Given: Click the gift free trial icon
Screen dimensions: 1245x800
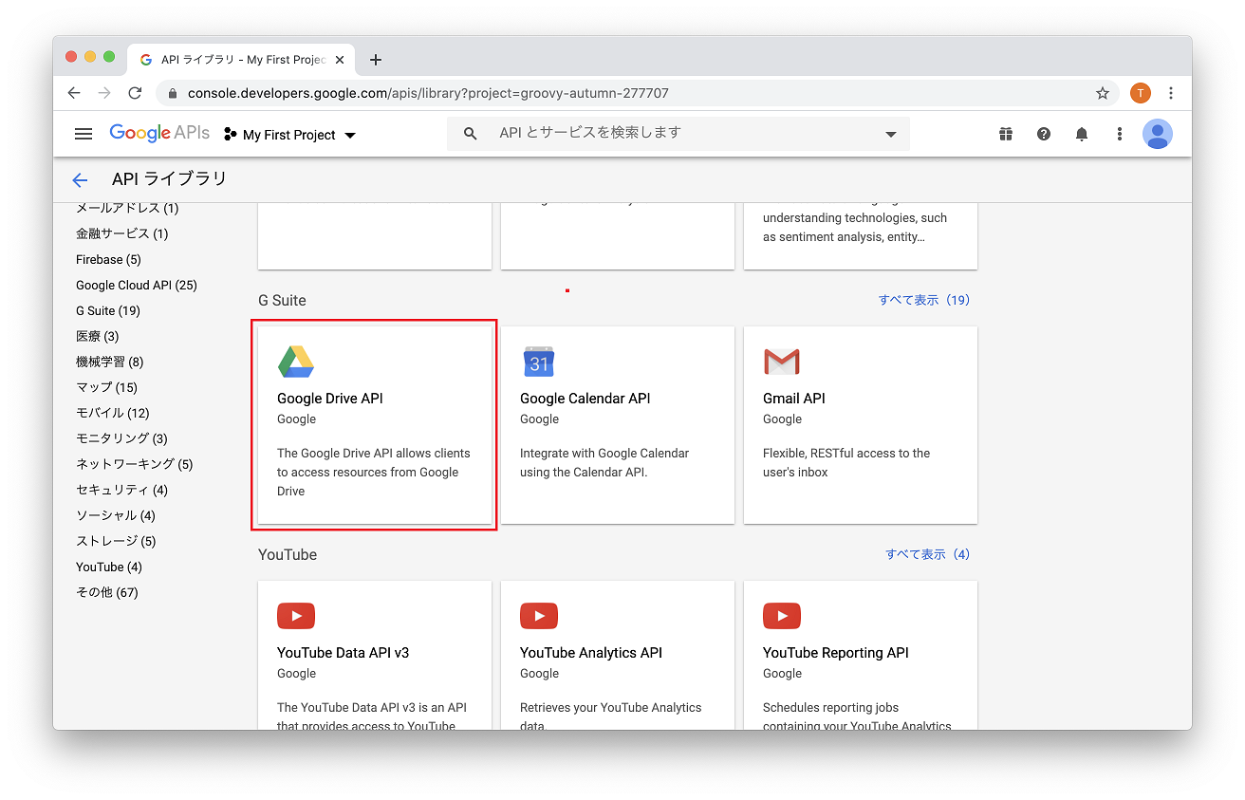Looking at the screenshot, I should tap(1006, 134).
